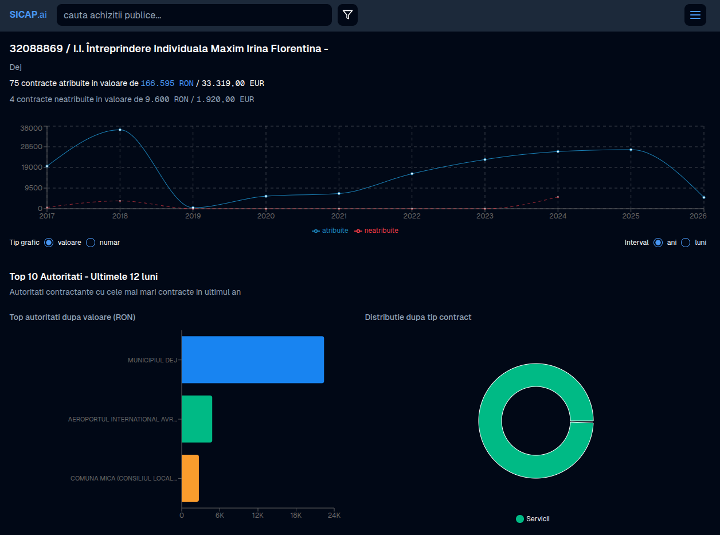
Task: Toggle the 'neatribuite' legend series
Action: (x=376, y=231)
